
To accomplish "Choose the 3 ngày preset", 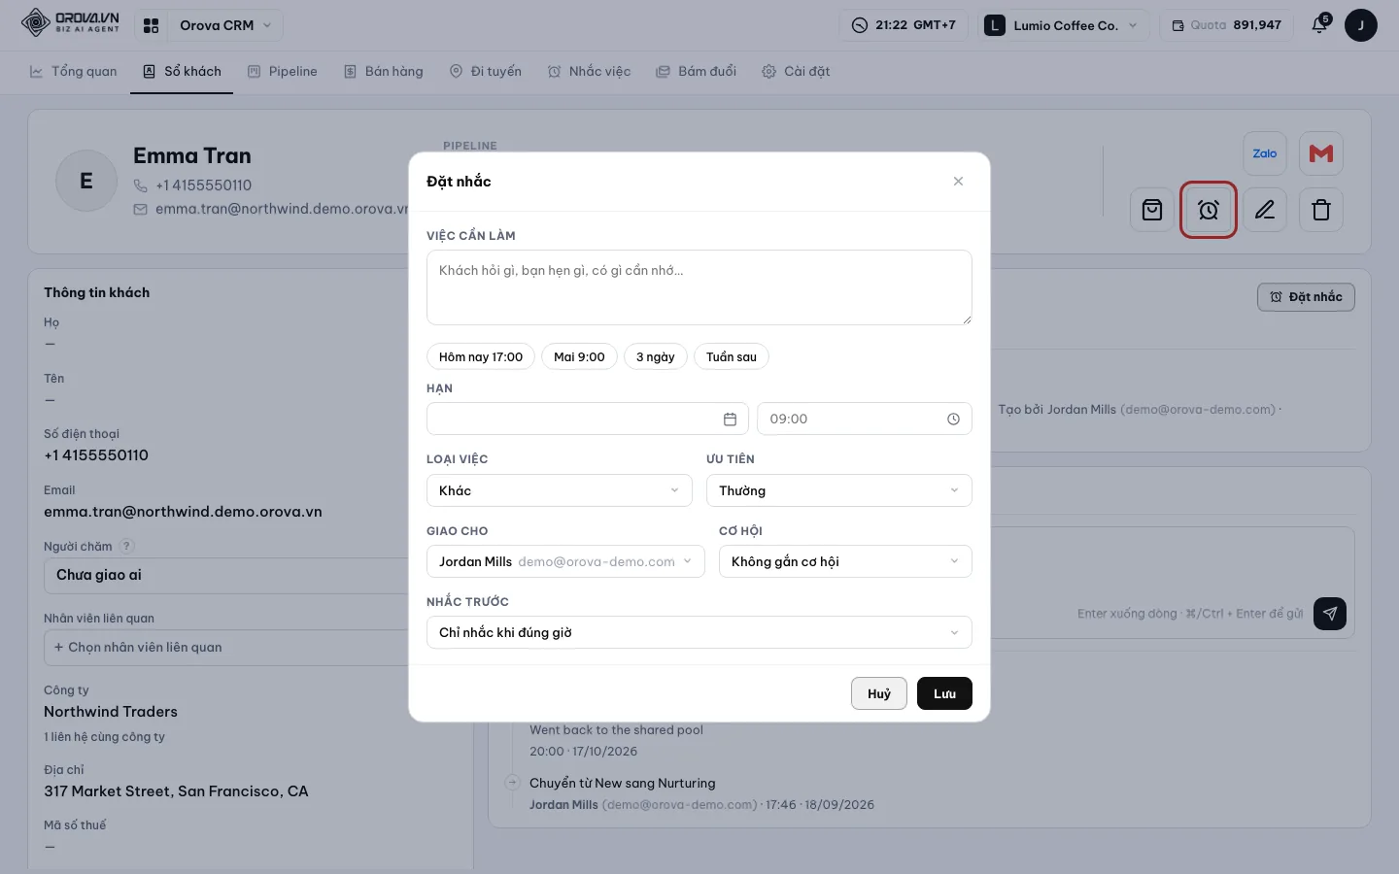I will coord(656,356).
